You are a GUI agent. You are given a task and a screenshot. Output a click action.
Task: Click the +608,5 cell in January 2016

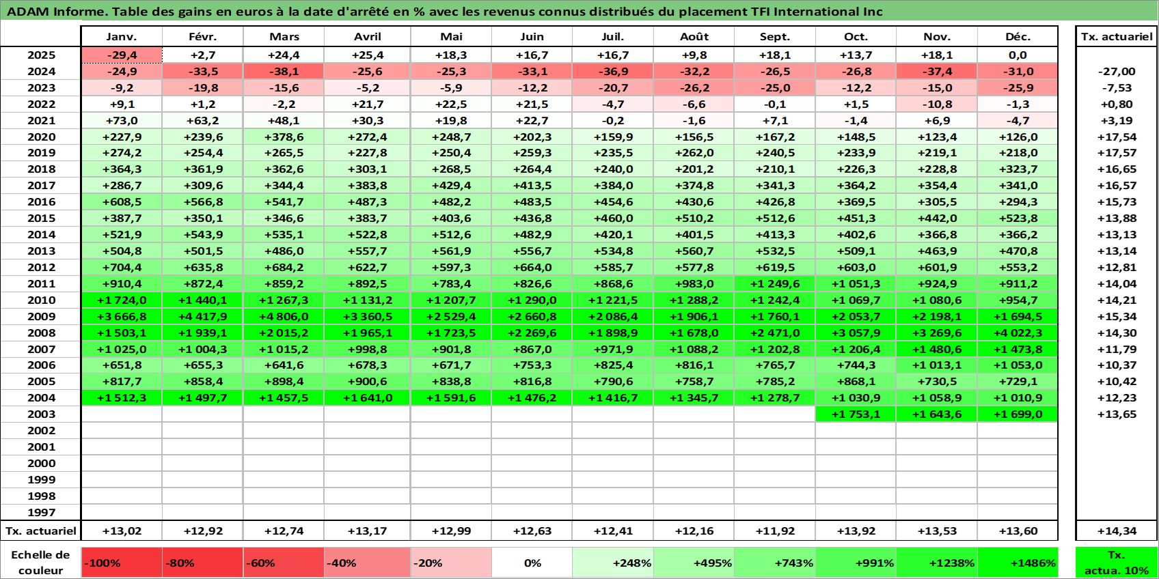click(122, 202)
